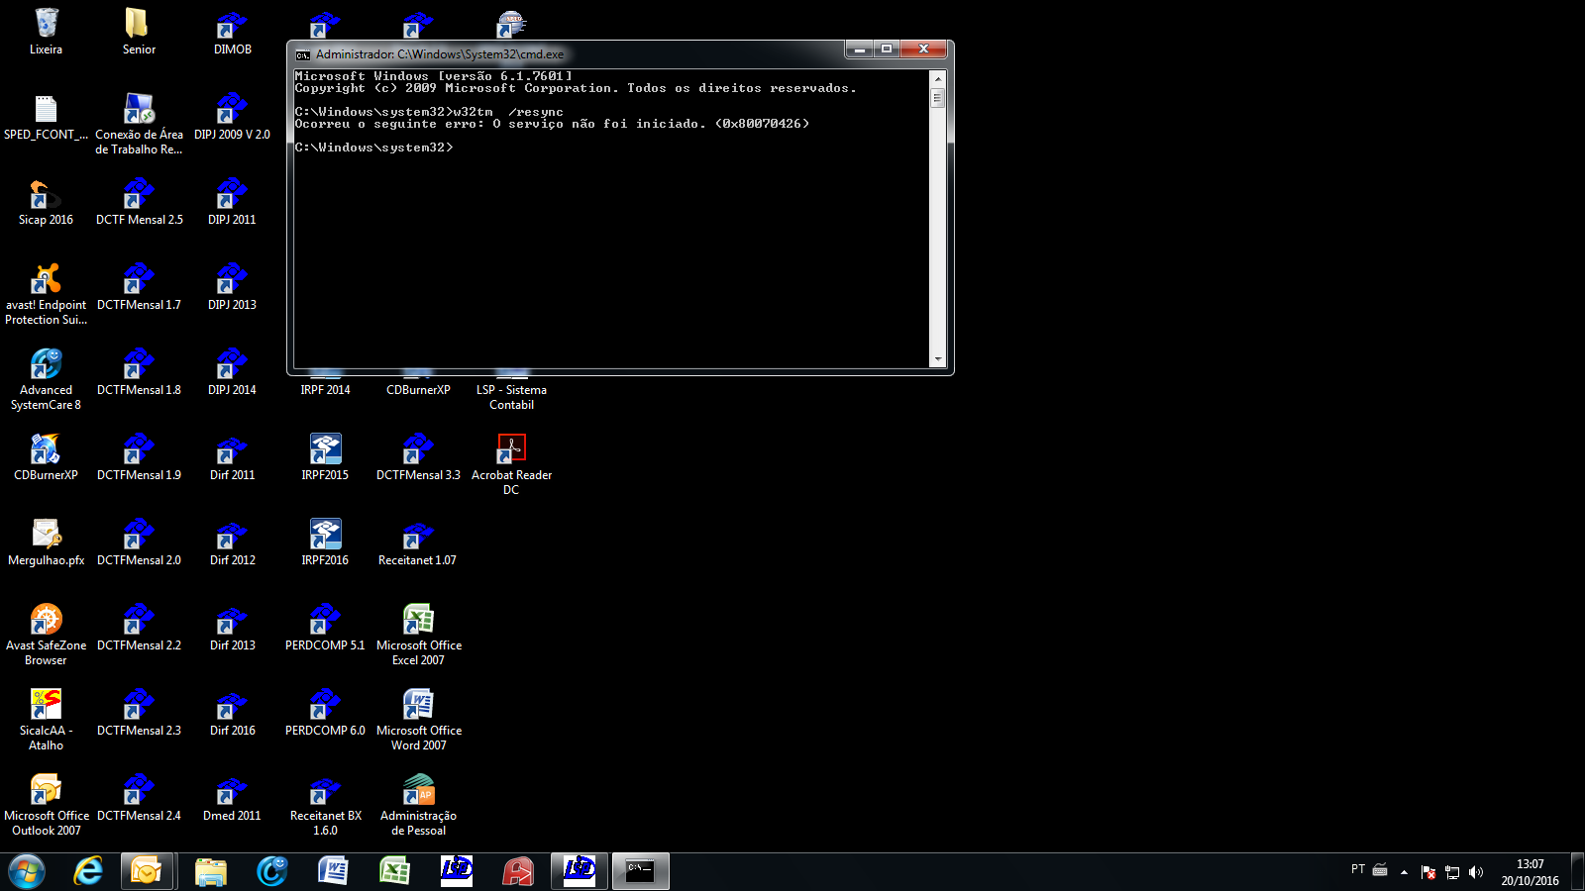Open Adobe Acrobat from the taskbar

coord(517,871)
